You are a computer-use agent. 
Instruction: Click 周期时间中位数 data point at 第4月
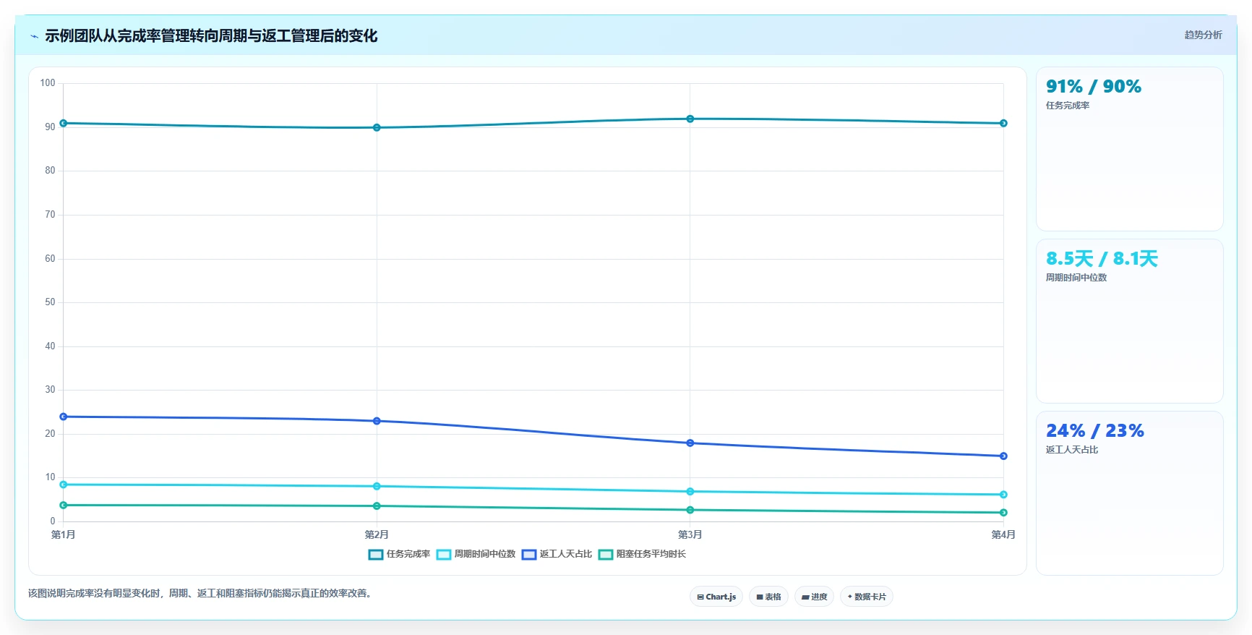[x=1003, y=495]
